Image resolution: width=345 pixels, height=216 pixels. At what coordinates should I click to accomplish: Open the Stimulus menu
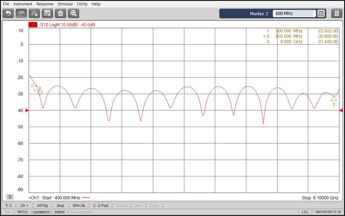tap(65, 4)
